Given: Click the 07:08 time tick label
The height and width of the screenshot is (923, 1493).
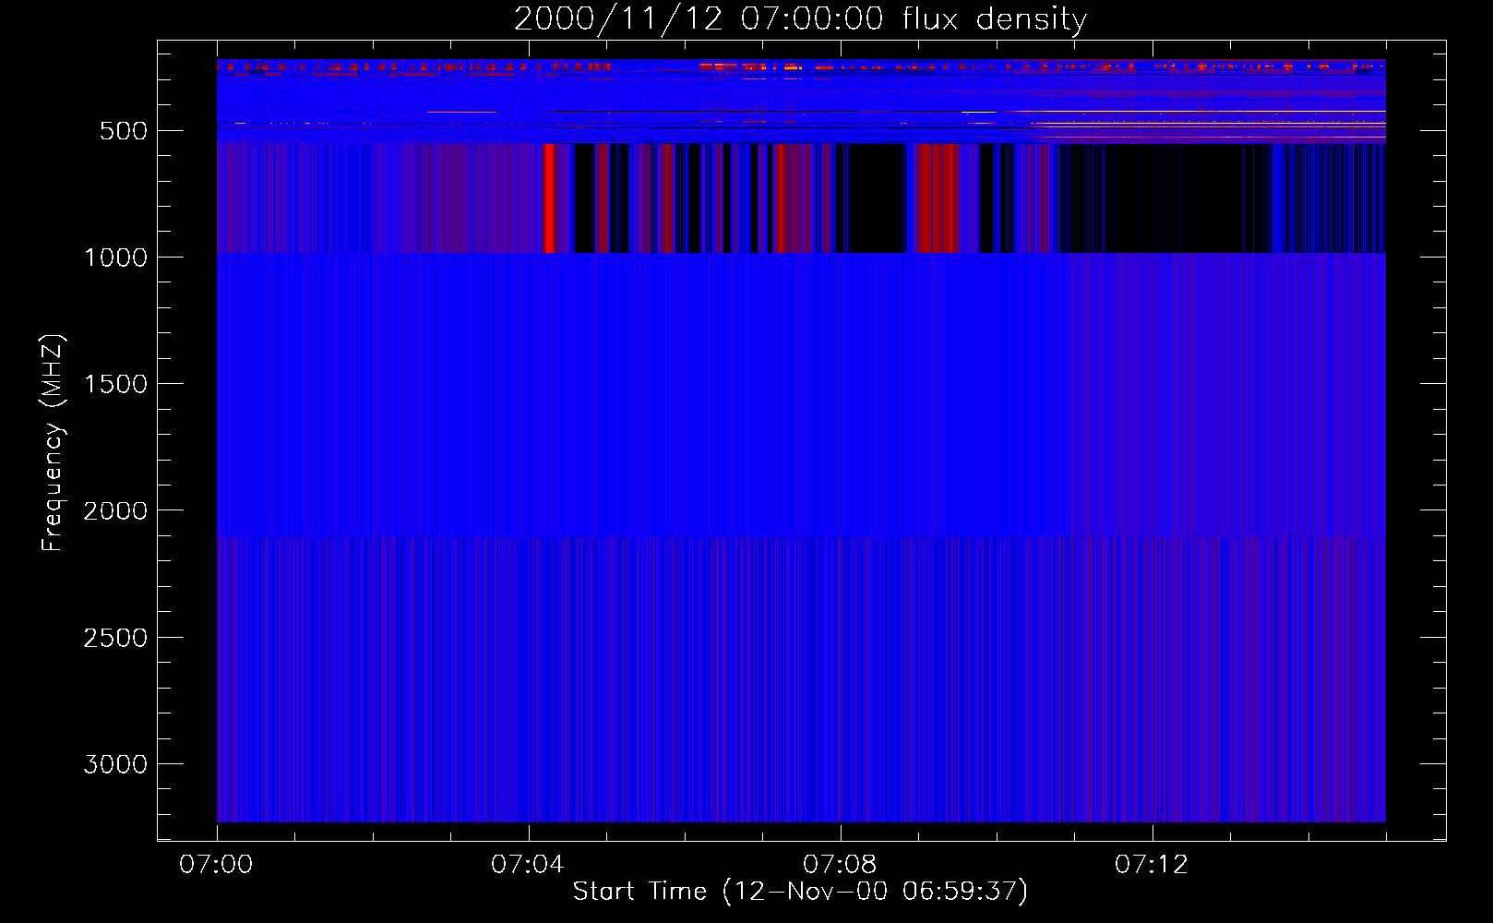Looking at the screenshot, I should pos(840,865).
